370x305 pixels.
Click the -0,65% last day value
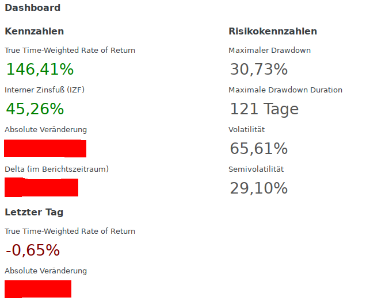[x=33, y=250]
